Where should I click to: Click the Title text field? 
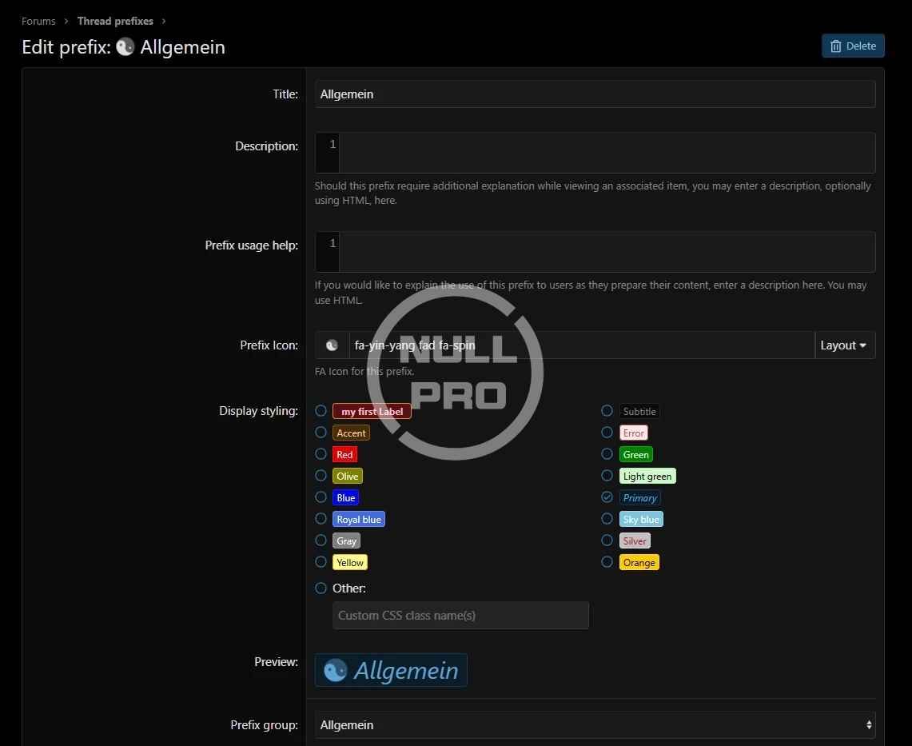(595, 94)
